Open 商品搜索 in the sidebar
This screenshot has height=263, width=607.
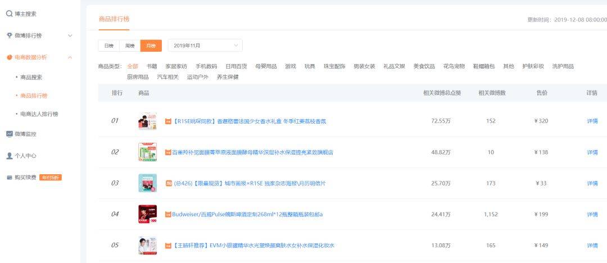(x=31, y=77)
